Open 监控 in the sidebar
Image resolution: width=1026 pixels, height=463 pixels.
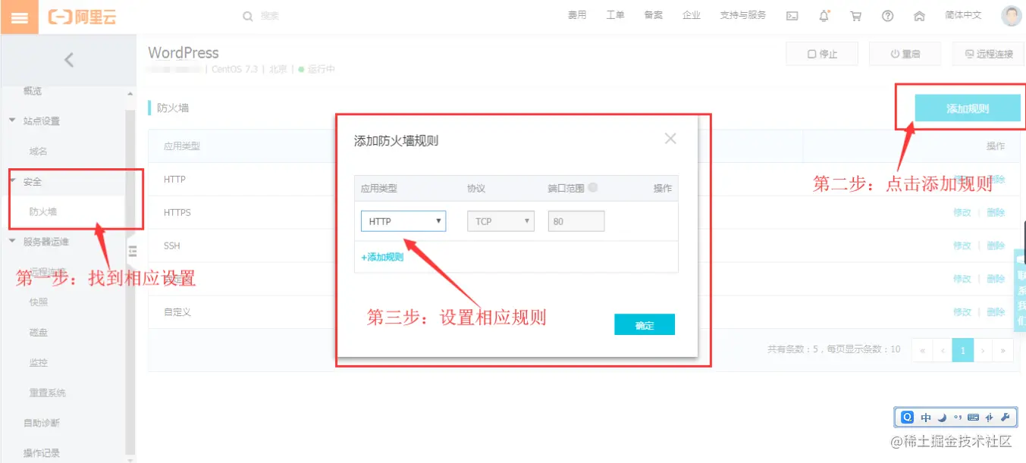(x=39, y=362)
